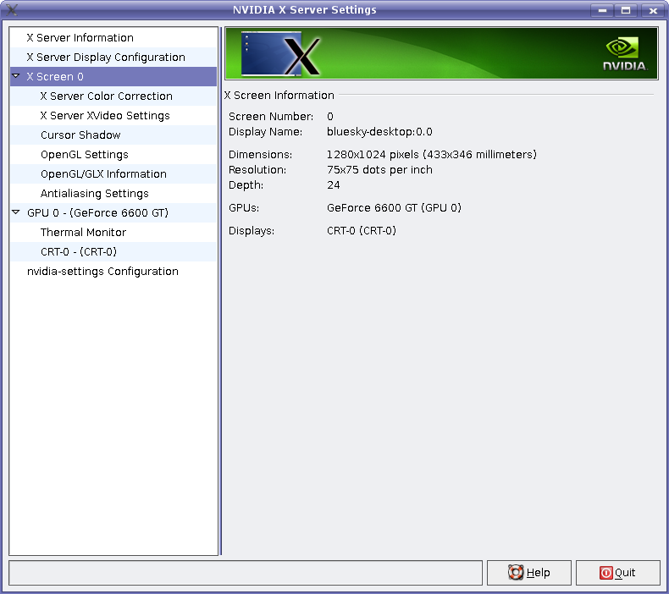Open X Server Information page

tap(113, 37)
